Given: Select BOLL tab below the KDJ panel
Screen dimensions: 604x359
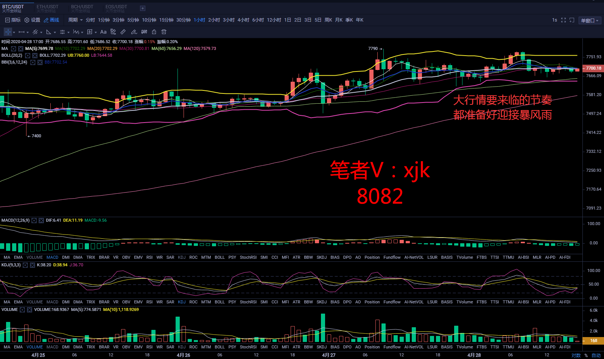Looking at the screenshot, I should 219,302.
